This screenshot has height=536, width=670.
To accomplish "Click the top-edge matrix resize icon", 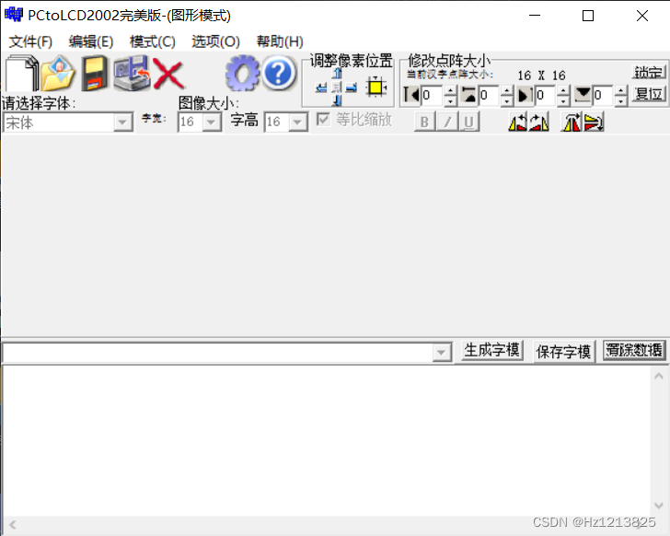I will (469, 95).
